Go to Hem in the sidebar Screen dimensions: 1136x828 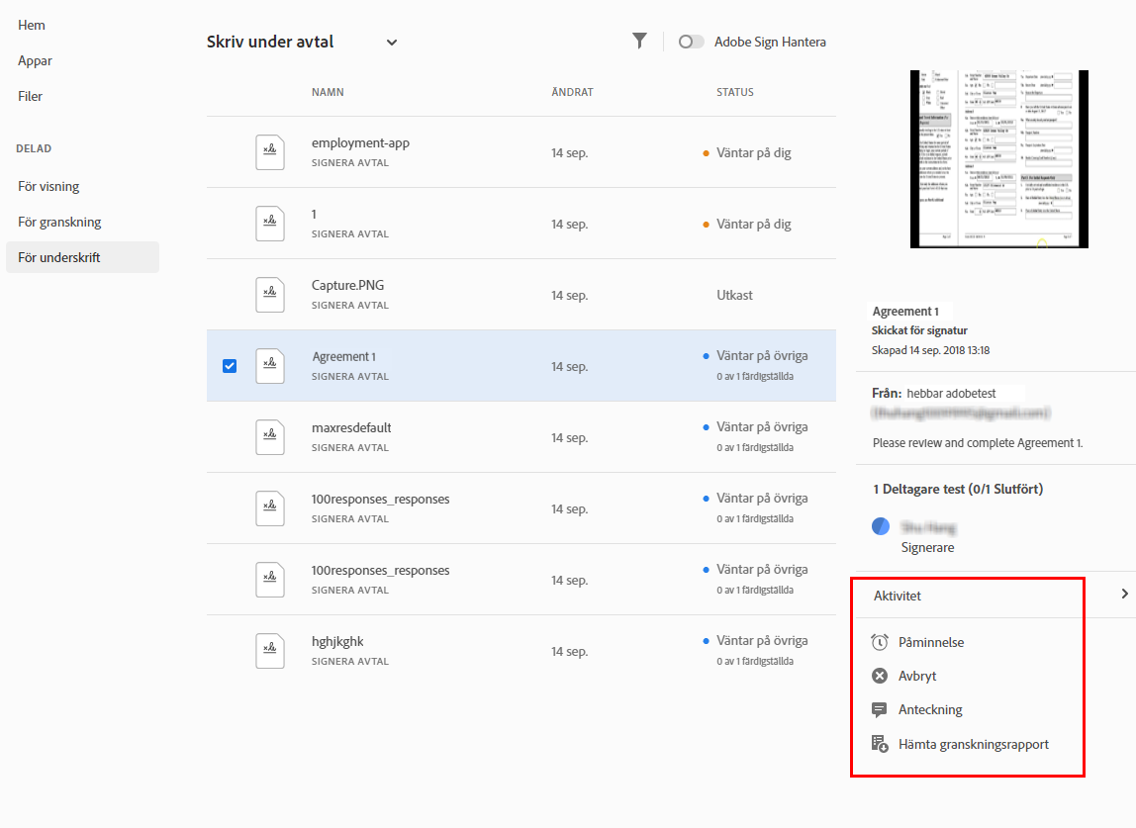tap(32, 25)
